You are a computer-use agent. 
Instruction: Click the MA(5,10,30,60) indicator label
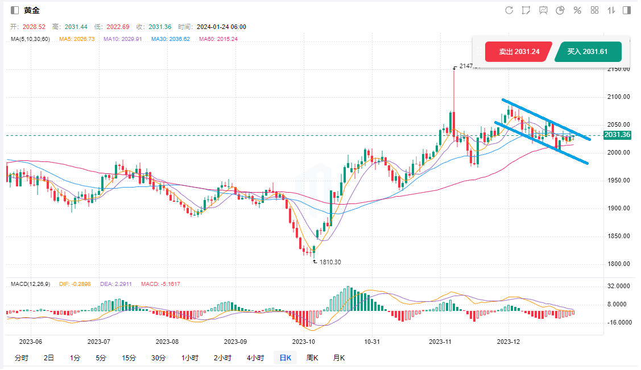click(x=30, y=39)
